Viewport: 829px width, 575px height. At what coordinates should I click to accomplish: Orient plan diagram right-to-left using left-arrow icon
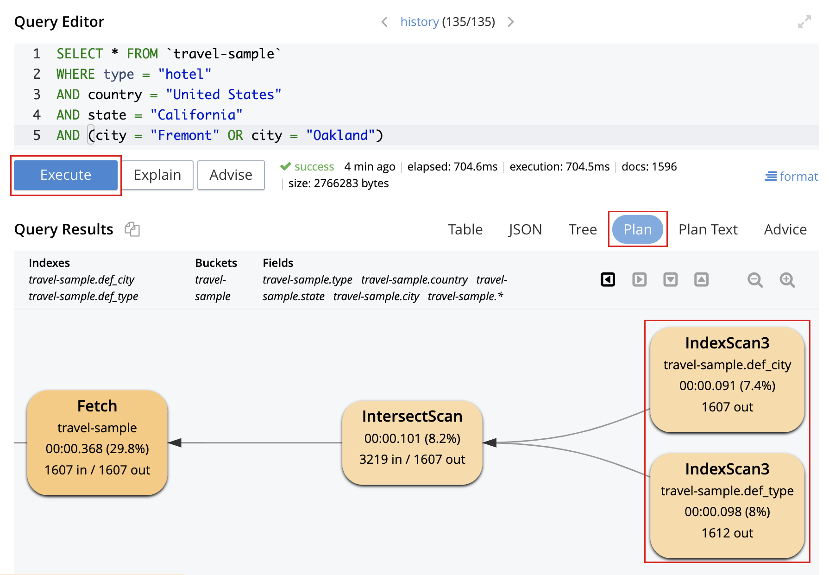click(x=608, y=279)
